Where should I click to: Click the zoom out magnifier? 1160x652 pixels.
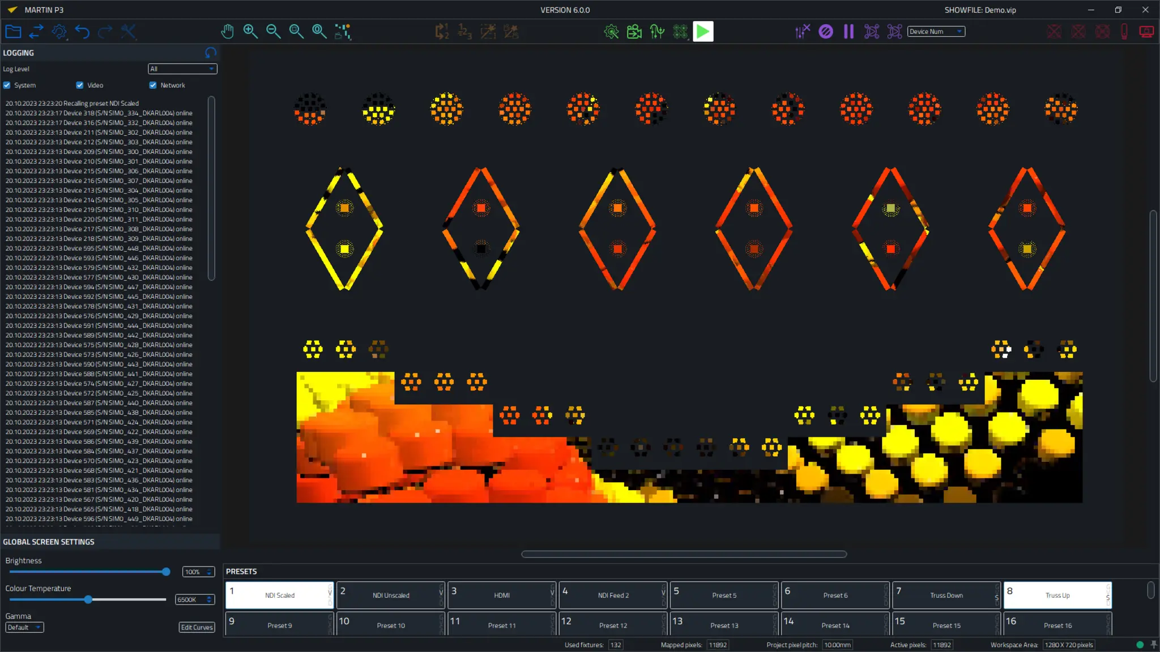click(x=274, y=32)
